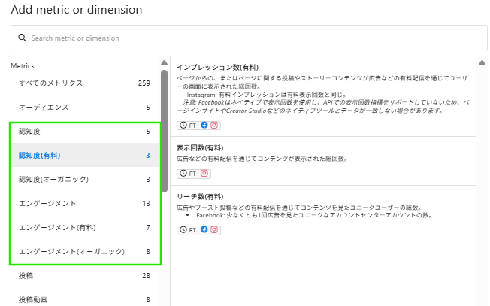The width and height of the screenshot is (490, 306).
Task: Click Instagram icon under インプレッション数(有料)
Action: [214, 125]
